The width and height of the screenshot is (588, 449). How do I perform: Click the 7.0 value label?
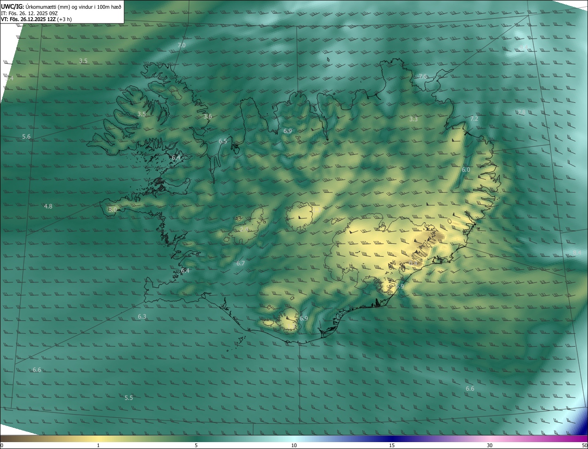(181, 45)
